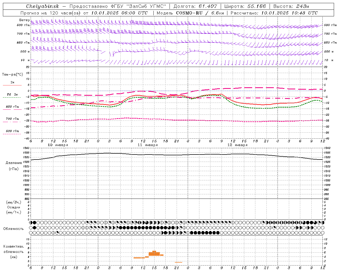Screen dimensions: 338x270
Task: Click the left 700 гПа wind level label
Action: click(23, 34)
